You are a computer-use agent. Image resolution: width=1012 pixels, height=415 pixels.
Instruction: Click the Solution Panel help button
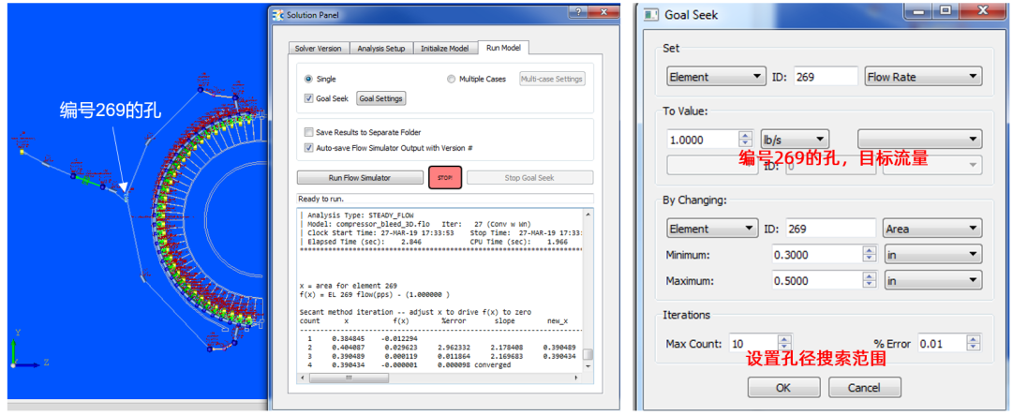coord(580,11)
